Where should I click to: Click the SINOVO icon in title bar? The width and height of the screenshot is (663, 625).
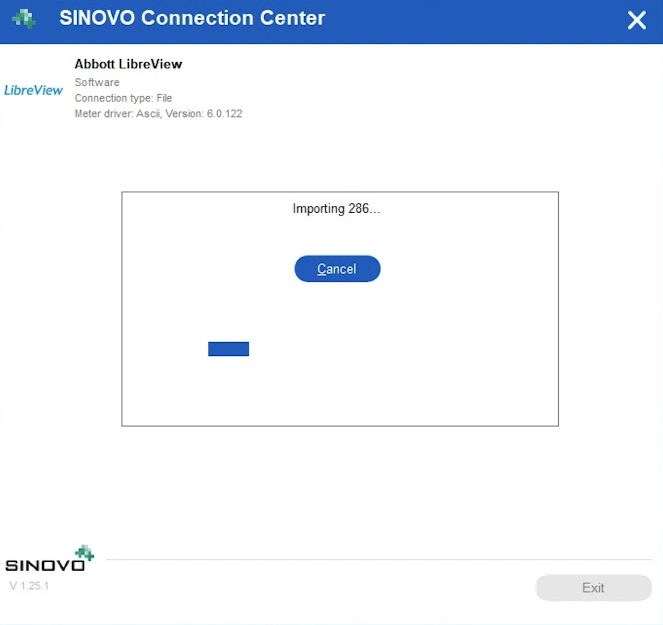(24, 19)
